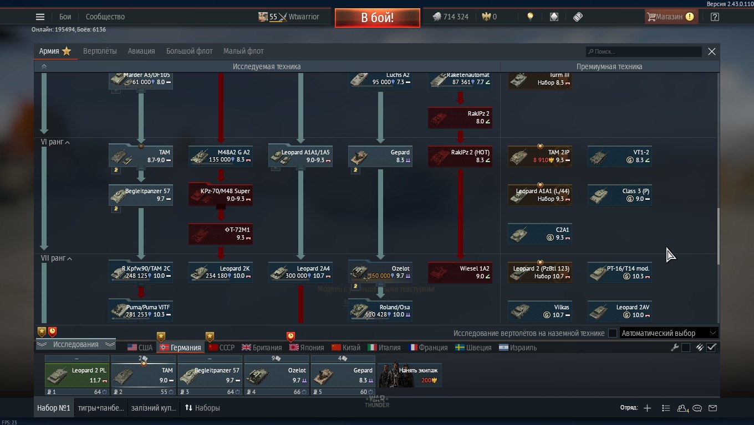
Task: Select the Leopard 2A4 vehicle card
Action: tap(300, 272)
